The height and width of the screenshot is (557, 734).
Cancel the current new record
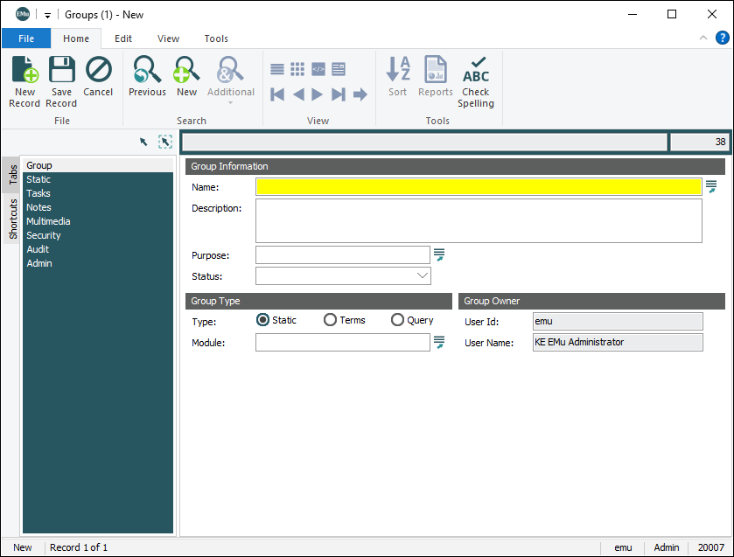[x=98, y=77]
